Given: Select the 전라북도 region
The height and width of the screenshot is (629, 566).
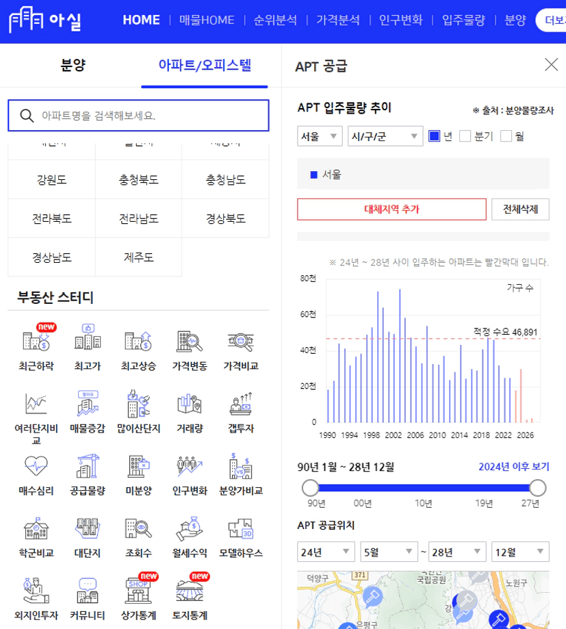Looking at the screenshot, I should [x=52, y=218].
